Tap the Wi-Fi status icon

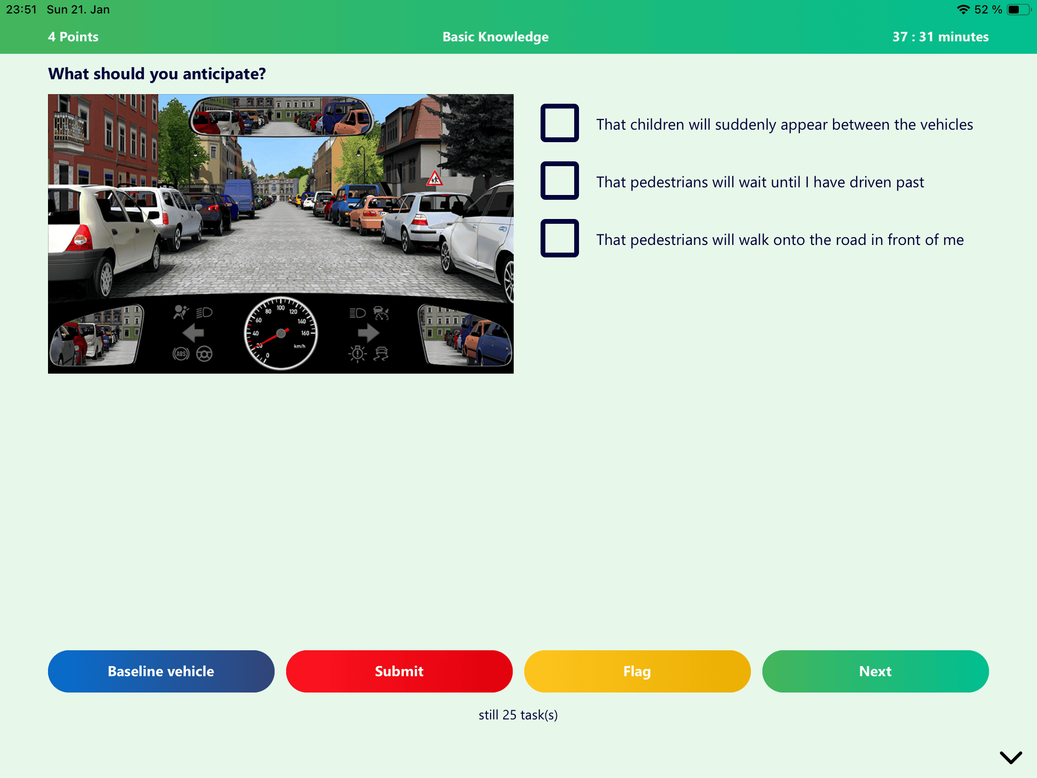pos(963,10)
